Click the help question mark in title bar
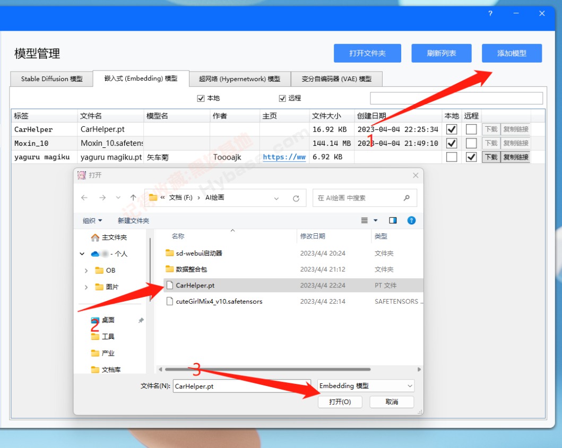This screenshot has height=448, width=562. (490, 14)
